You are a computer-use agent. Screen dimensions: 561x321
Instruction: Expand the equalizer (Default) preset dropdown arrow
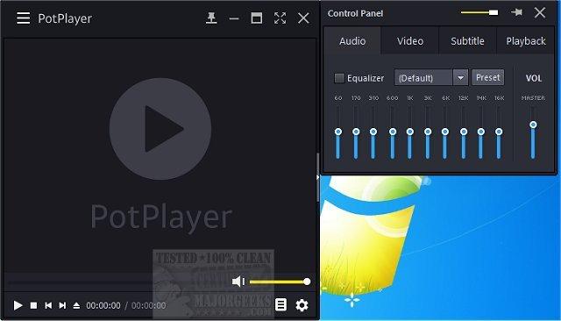460,78
